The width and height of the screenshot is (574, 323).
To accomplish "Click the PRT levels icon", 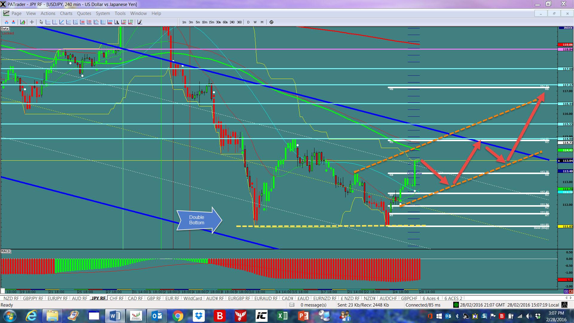I will click(x=124, y=22).
